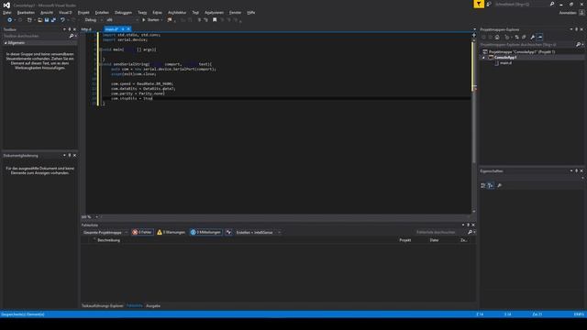This screenshot has width=587, height=330.
Task: Open the Datei menu
Action: point(7,12)
